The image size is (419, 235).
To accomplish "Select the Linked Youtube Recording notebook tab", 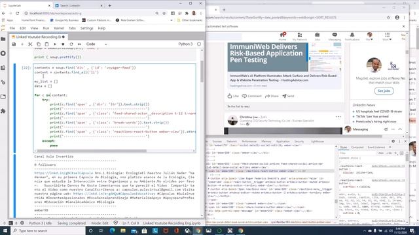I will [38, 37].
